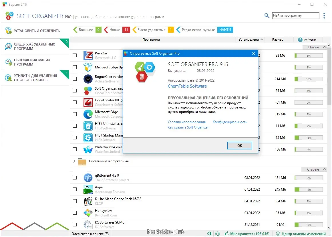This screenshot has width=332, height=237.
Task: Open Обновления ваших программ
Action: (x=35, y=62)
